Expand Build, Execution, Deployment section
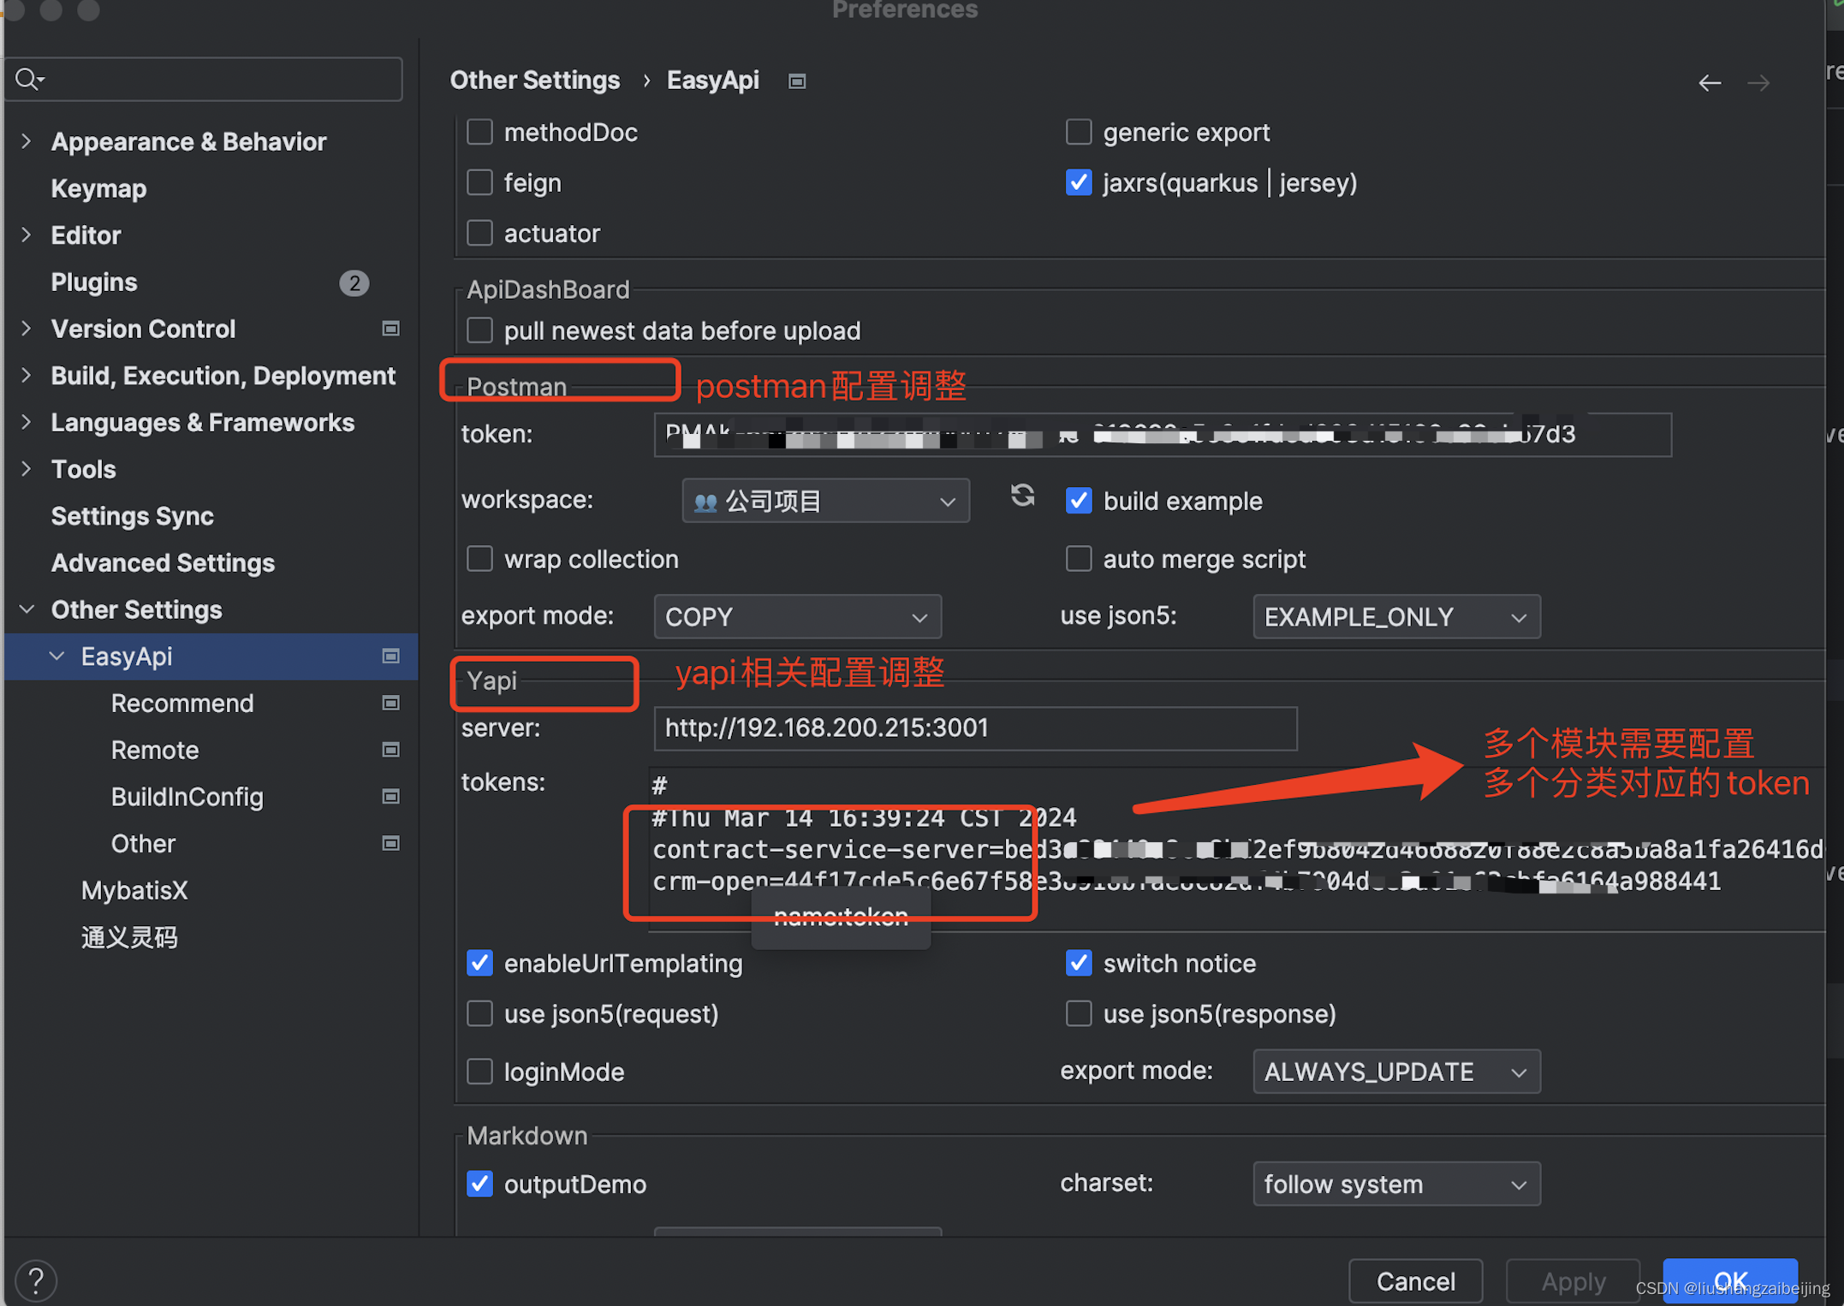1844x1306 pixels. pos(27,375)
